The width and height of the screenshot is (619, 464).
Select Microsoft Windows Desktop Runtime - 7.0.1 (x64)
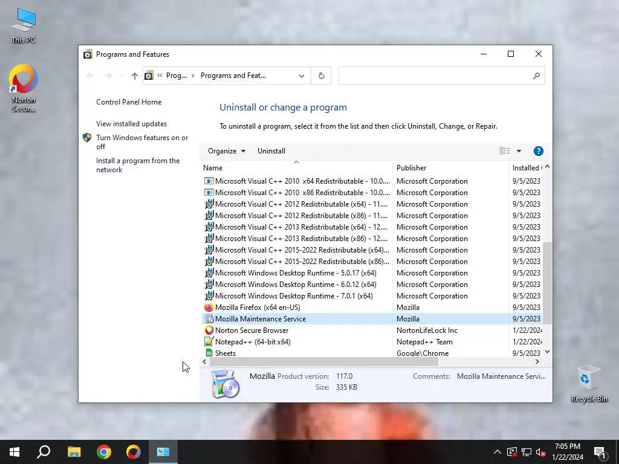(x=372, y=295)
